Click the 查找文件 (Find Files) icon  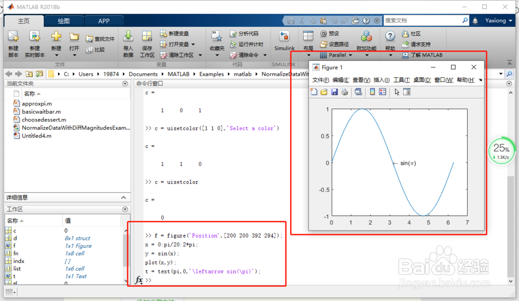(89, 39)
